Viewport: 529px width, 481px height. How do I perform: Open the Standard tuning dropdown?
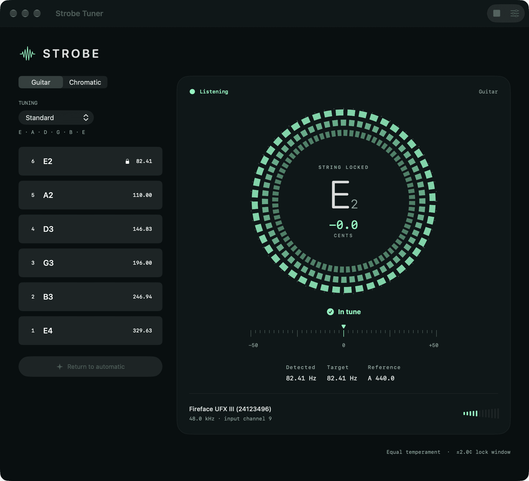pos(56,118)
